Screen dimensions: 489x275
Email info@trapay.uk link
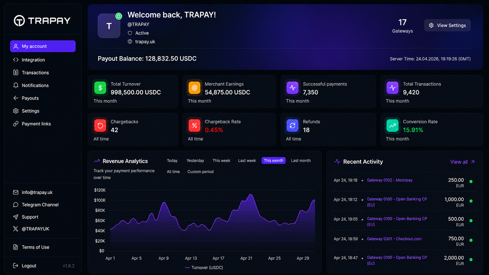(37, 192)
